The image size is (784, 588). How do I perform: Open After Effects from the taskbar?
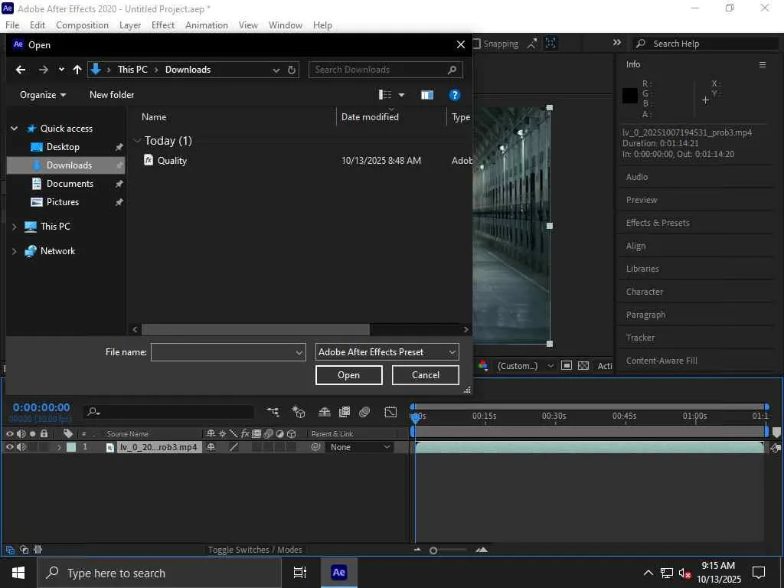[x=338, y=573]
